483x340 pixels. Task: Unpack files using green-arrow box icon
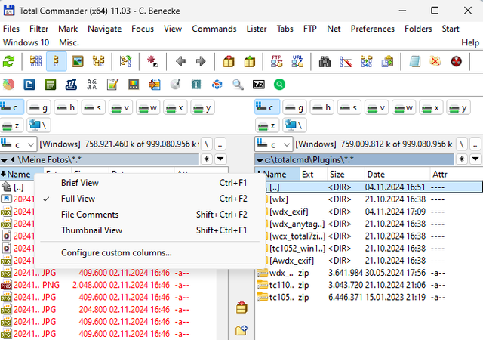[x=250, y=61]
